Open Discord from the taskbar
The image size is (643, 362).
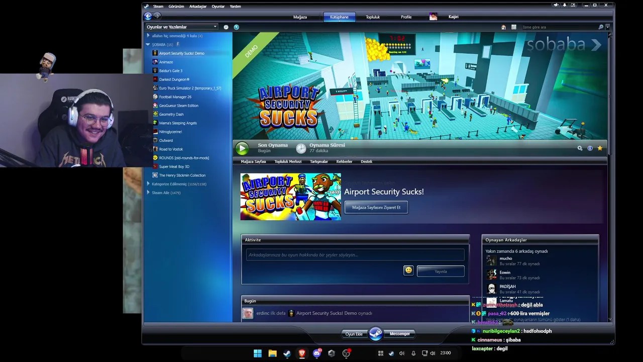coord(317,353)
